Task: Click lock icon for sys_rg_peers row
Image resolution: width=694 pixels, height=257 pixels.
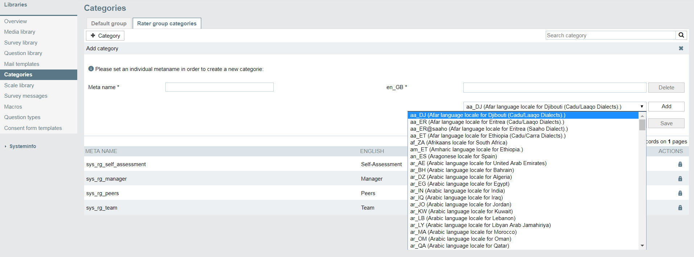Action: click(680, 193)
